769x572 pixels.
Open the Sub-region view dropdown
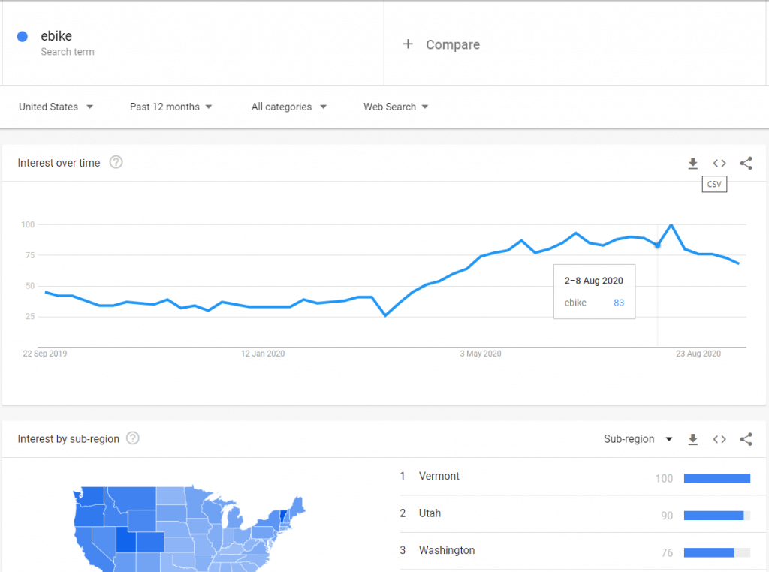[638, 439]
